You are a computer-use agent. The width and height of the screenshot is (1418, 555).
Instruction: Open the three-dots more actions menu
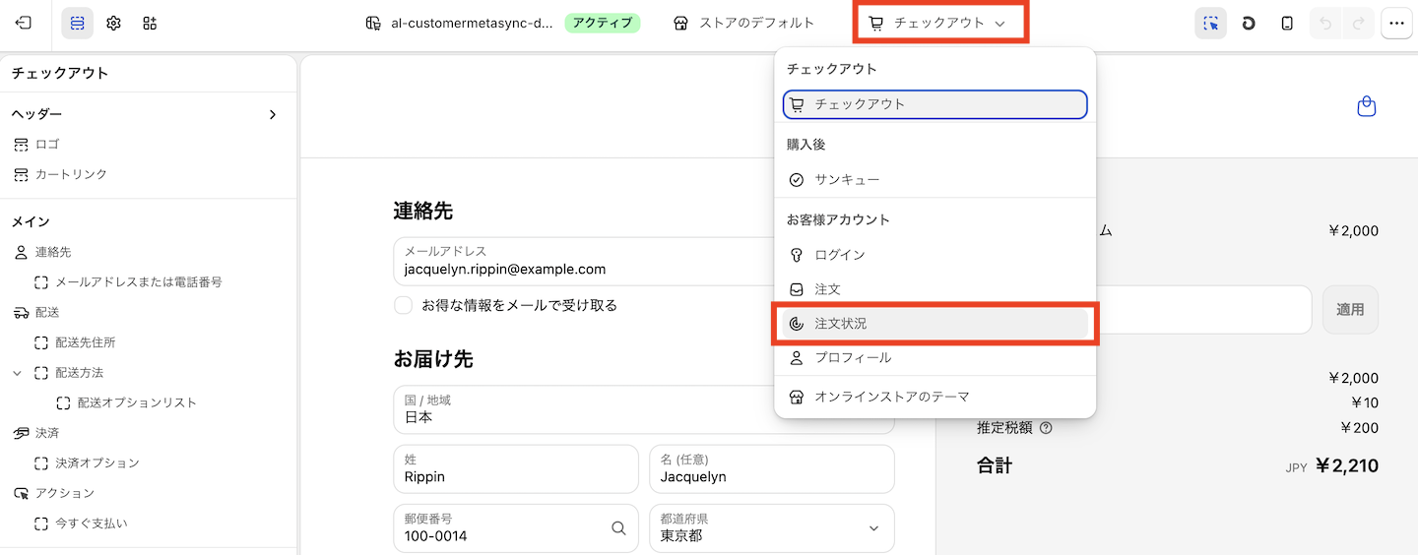[1396, 23]
